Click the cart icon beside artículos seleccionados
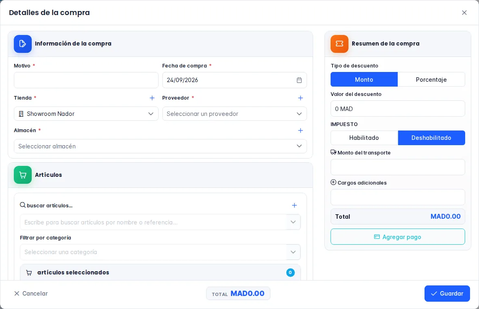479x309 pixels. (29, 273)
